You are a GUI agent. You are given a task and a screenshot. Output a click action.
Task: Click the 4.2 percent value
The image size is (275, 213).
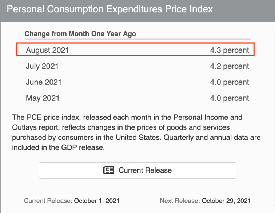[x=230, y=66]
